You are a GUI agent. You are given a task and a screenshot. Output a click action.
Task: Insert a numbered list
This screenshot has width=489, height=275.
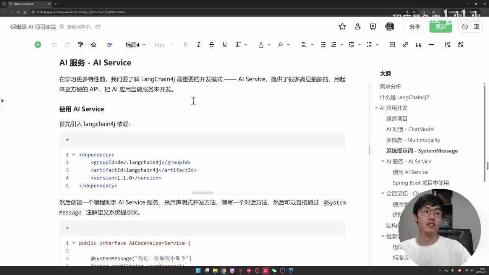tap(334, 45)
